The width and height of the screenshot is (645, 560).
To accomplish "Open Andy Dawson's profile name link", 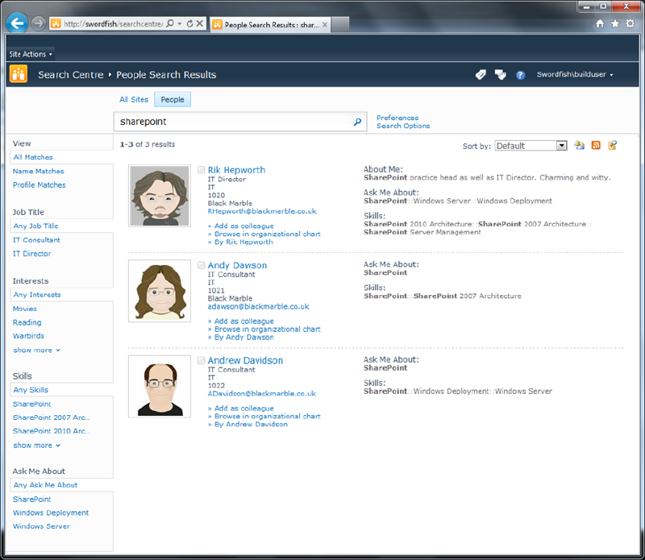I will pyautogui.click(x=237, y=265).
